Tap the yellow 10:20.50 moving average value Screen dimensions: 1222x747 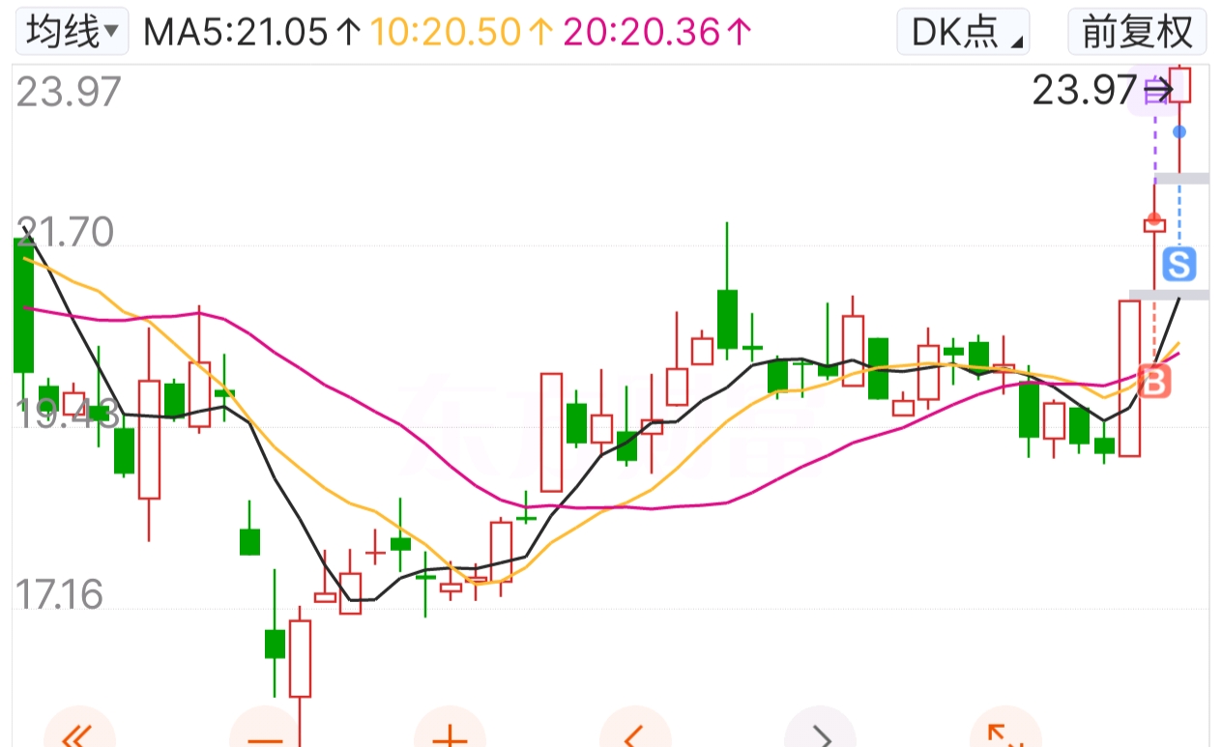click(x=462, y=33)
